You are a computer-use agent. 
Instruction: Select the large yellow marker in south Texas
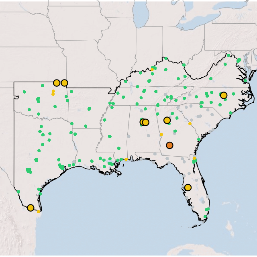(31, 208)
